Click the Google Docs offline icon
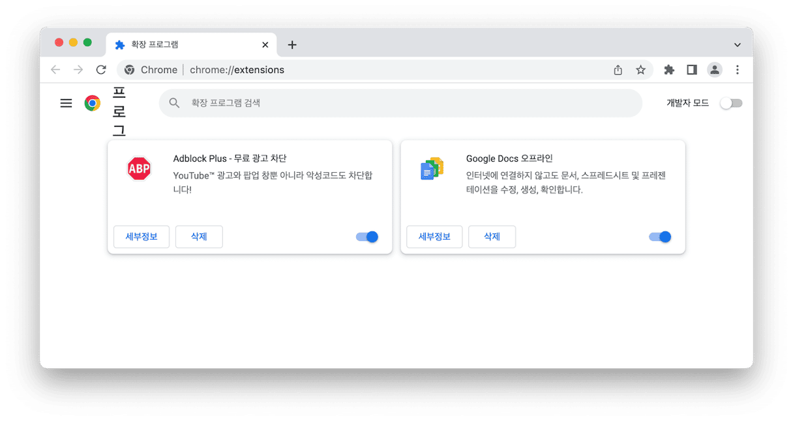 click(x=432, y=169)
